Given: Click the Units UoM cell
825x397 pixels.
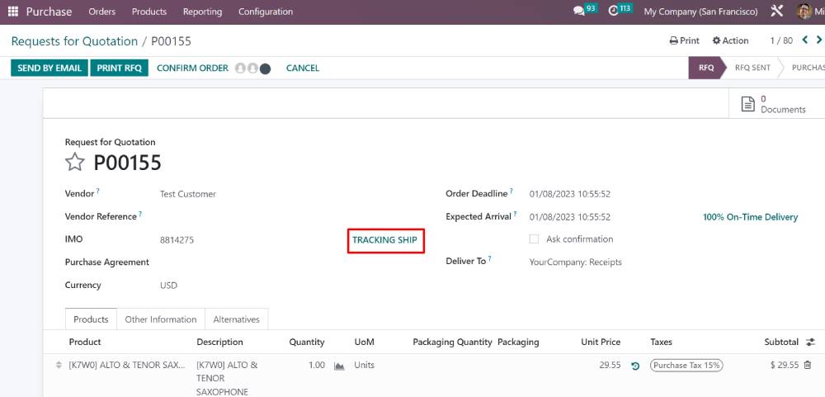Looking at the screenshot, I should [364, 365].
